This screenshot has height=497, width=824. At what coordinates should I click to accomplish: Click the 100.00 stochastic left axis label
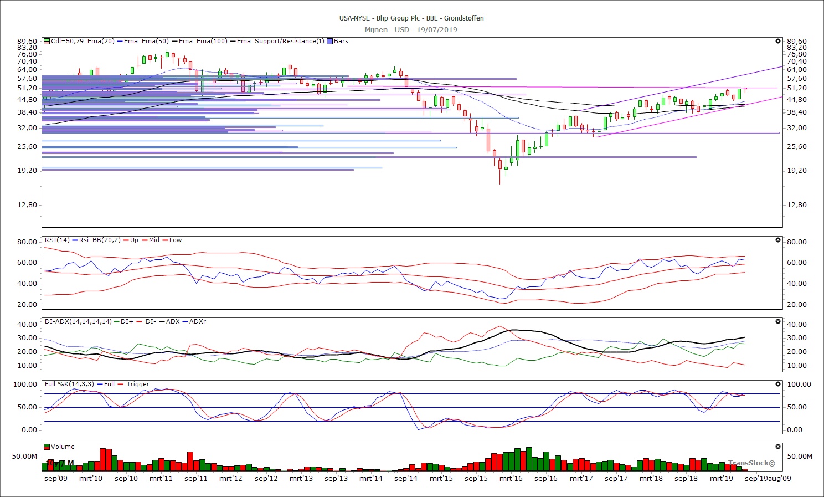coord(25,384)
